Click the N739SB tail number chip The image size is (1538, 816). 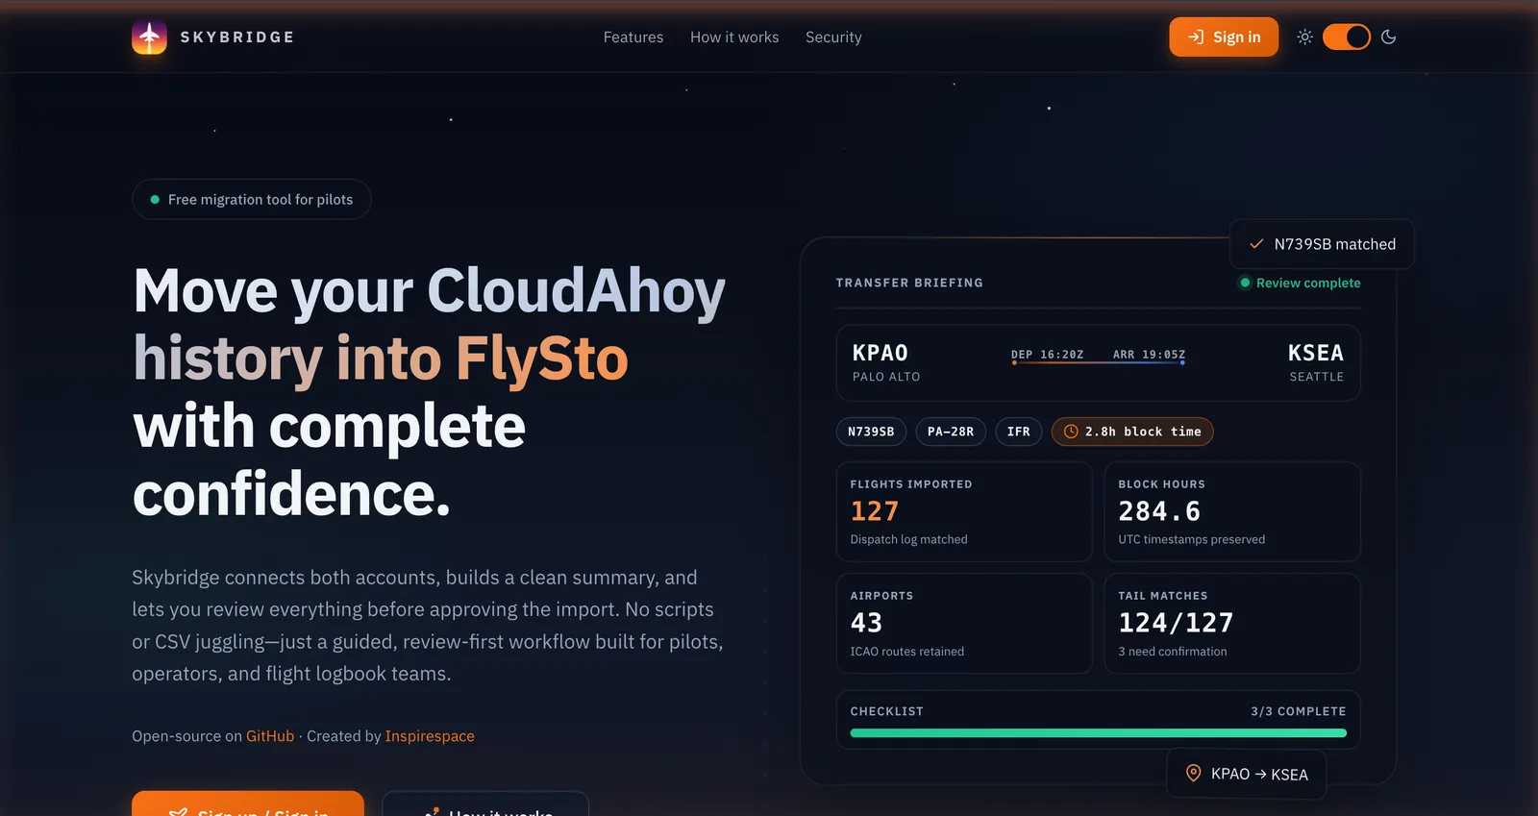871,432
